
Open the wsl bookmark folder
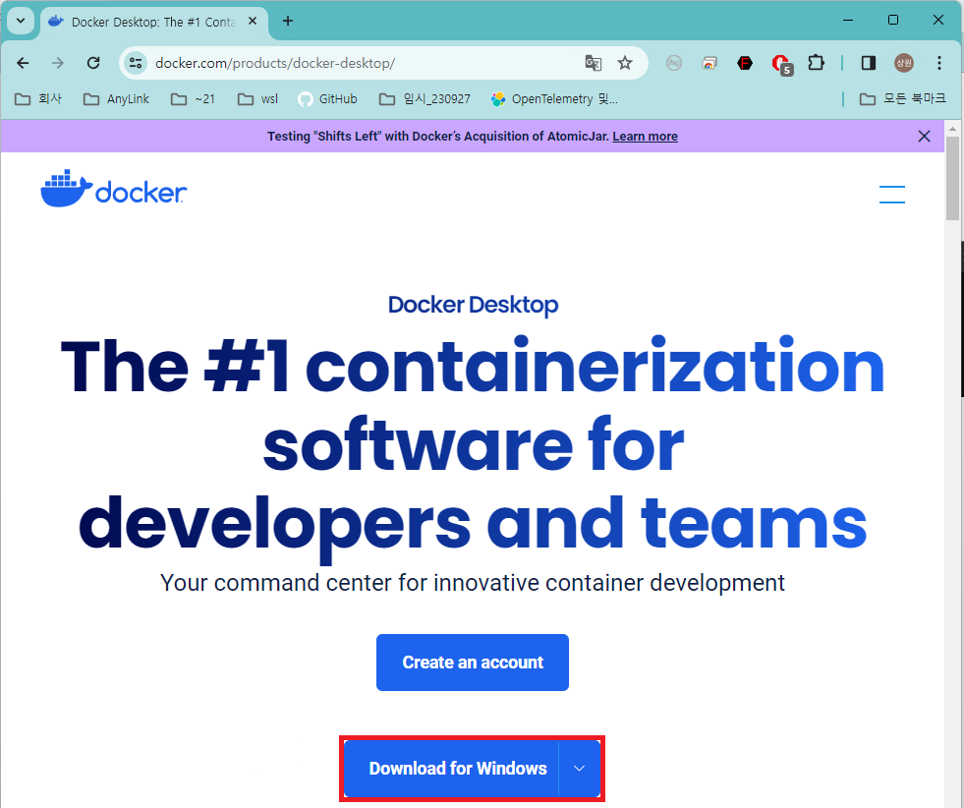tap(257, 99)
